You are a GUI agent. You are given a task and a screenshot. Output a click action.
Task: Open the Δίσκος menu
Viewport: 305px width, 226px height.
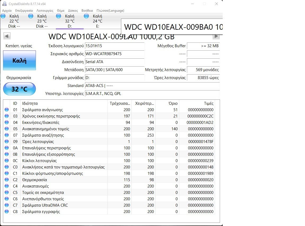coord(73,11)
